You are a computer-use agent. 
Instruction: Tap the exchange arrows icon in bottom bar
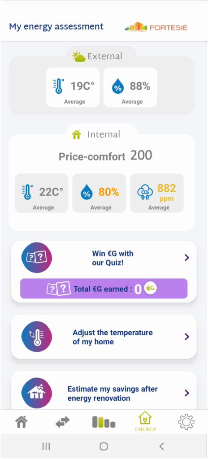63,422
